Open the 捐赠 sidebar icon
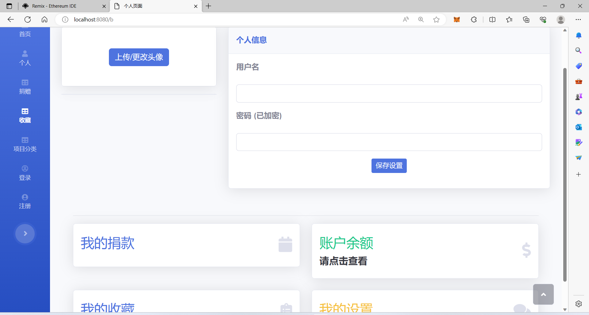 (25, 82)
